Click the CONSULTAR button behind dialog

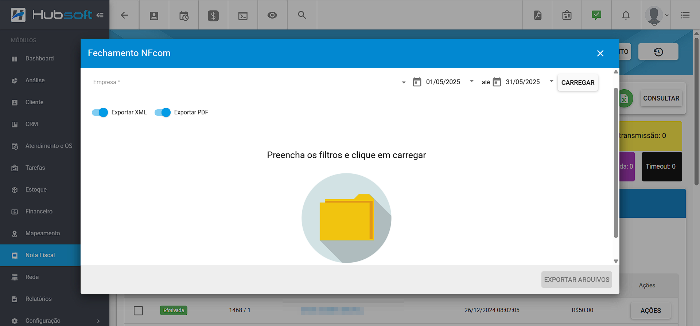coord(661,98)
